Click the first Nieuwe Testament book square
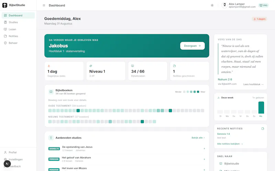The width and height of the screenshot is (275, 171). point(50,121)
